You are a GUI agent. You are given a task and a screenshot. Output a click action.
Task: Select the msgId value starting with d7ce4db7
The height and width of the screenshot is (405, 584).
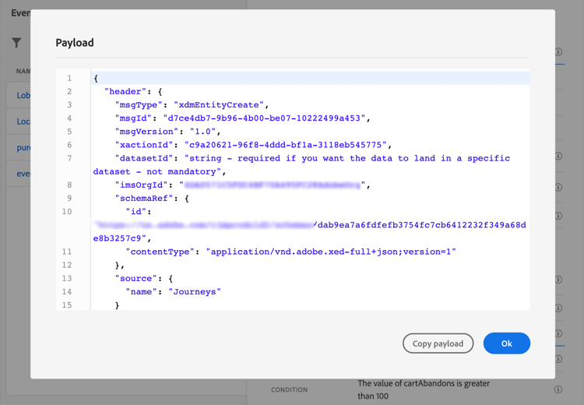point(264,118)
